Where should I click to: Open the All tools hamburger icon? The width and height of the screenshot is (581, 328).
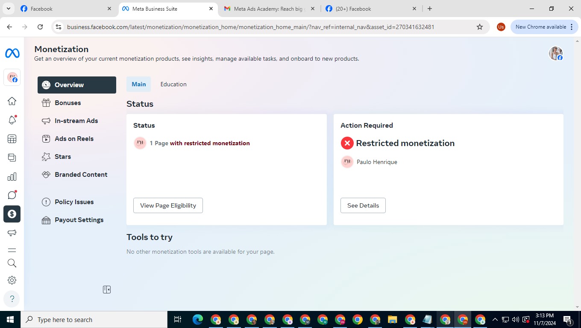tap(12, 250)
